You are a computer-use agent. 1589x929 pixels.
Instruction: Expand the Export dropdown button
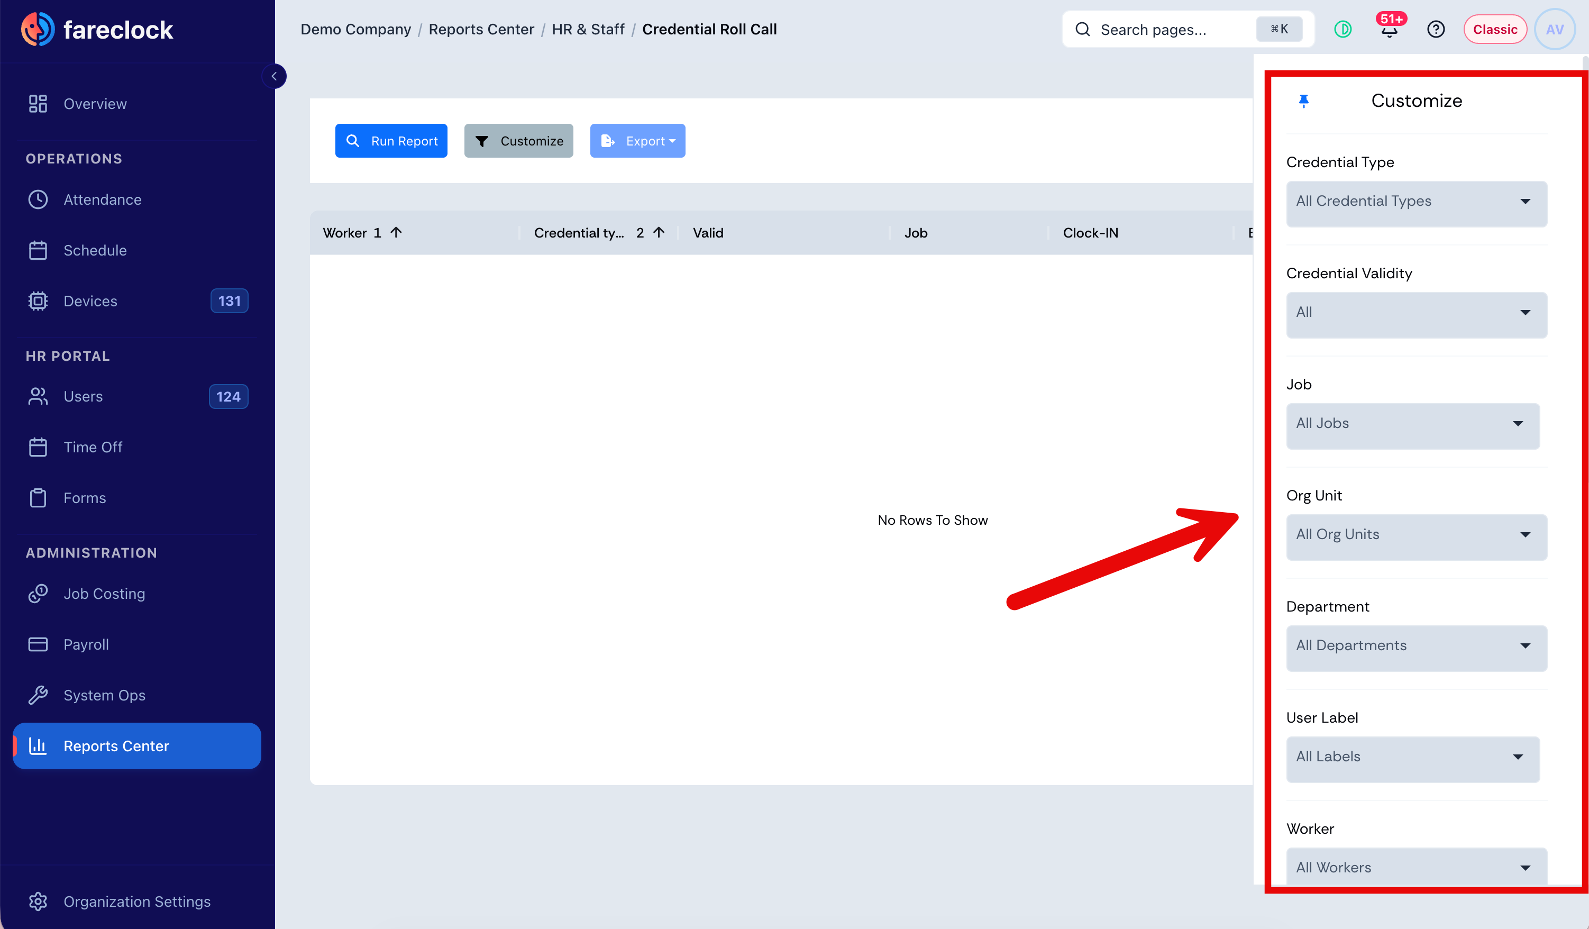tap(637, 141)
